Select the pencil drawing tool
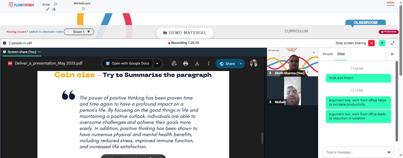This screenshot has height=158, width=403. [48, 9]
